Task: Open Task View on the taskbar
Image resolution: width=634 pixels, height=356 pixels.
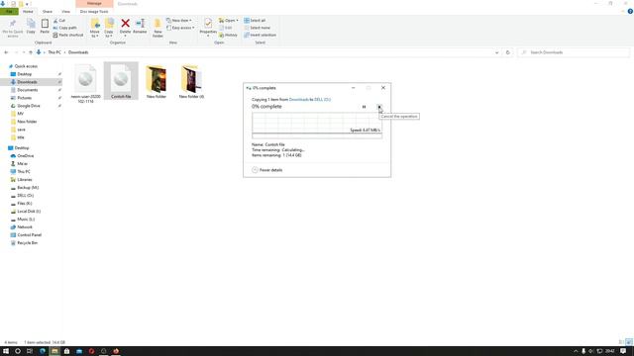Action: click(30, 351)
